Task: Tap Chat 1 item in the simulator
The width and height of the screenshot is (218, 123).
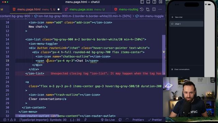Action: (x=186, y=24)
